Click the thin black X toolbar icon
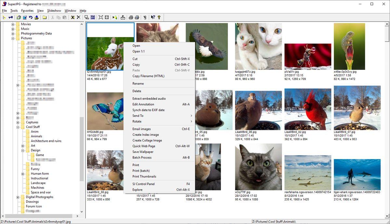The height and width of the screenshot is (224, 390). (x=78, y=17)
